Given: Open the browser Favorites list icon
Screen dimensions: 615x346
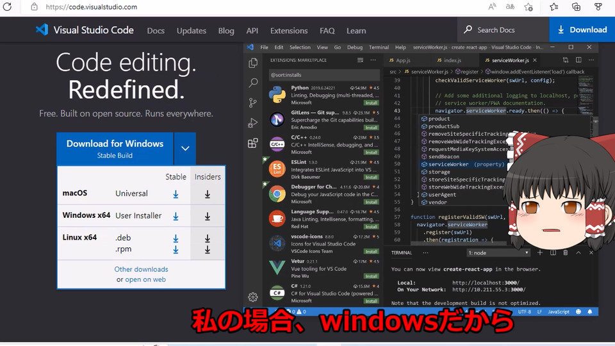Looking at the screenshot, I should coord(553,6).
